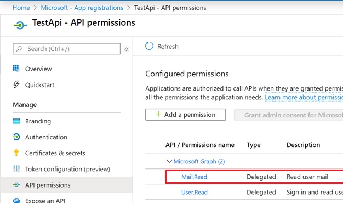Focus the Search (Ctrl+/) field
This screenshot has height=203, width=343.
pos(66,49)
